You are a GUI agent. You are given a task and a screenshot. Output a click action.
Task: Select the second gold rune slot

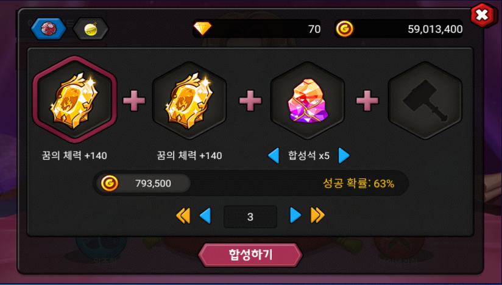point(189,100)
